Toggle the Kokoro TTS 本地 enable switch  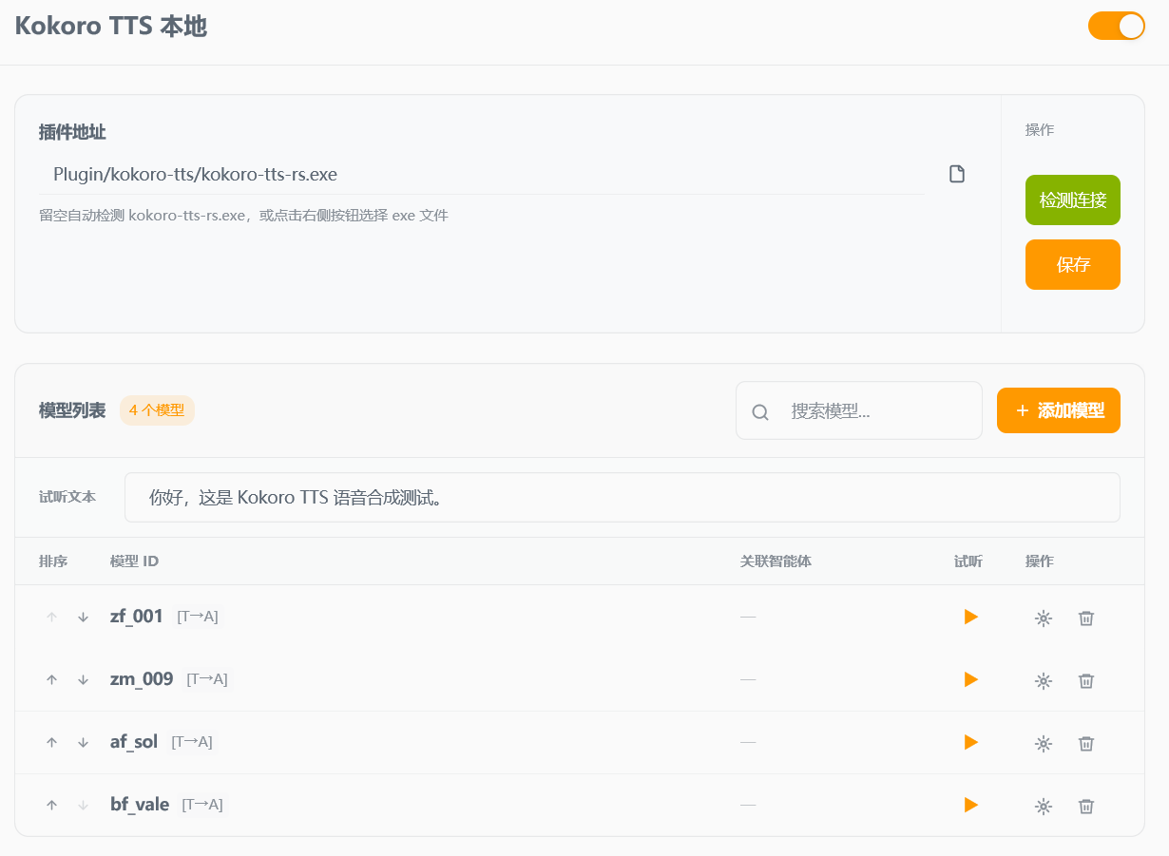tap(1116, 26)
